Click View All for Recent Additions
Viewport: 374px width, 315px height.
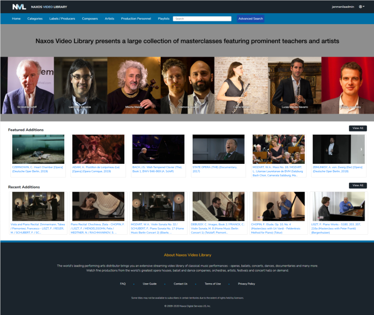358,185
